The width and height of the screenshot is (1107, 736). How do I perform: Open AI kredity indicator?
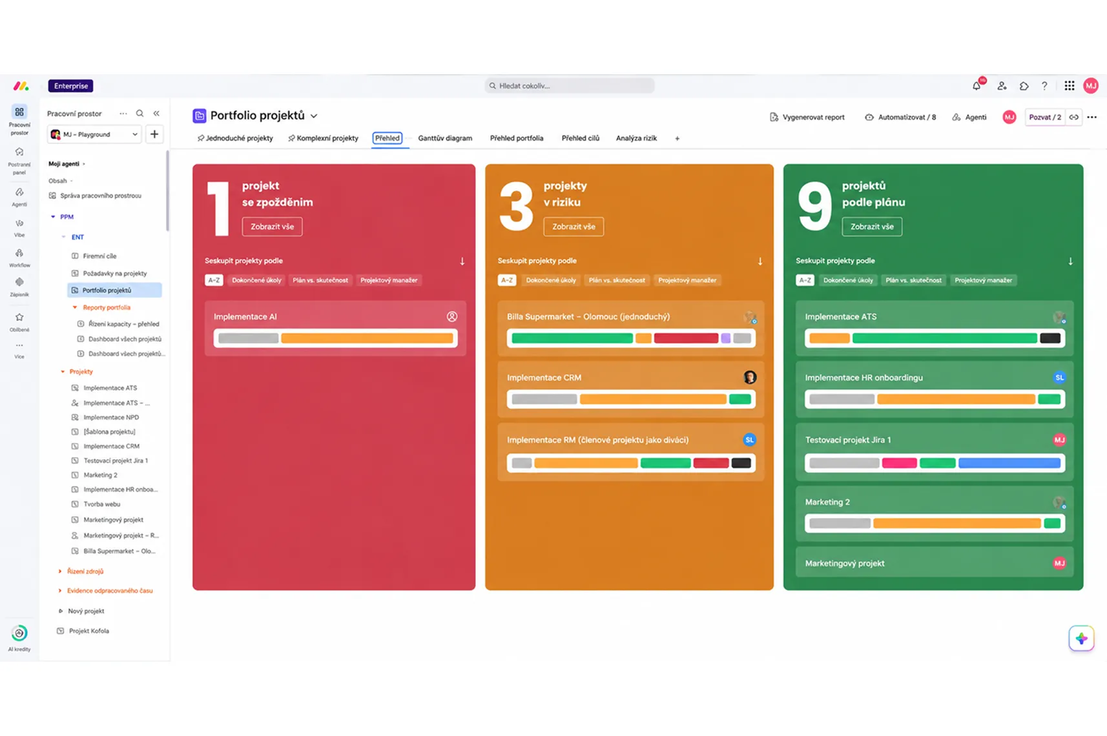19,638
